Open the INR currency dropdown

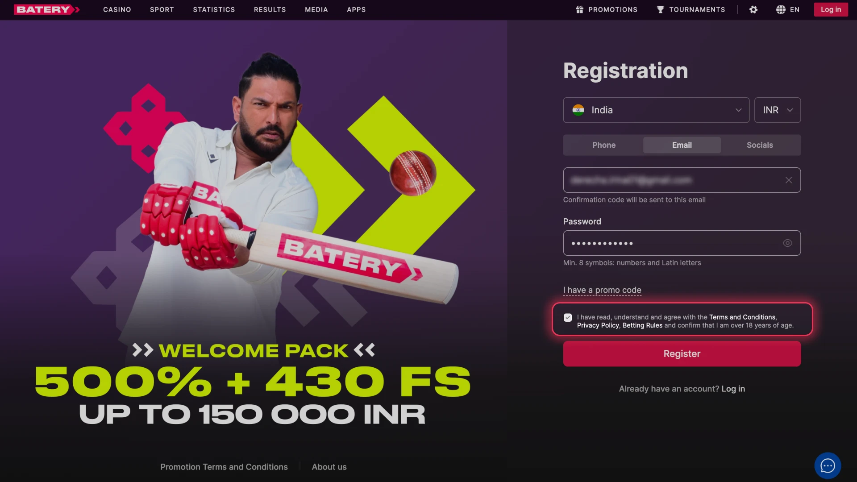(777, 110)
